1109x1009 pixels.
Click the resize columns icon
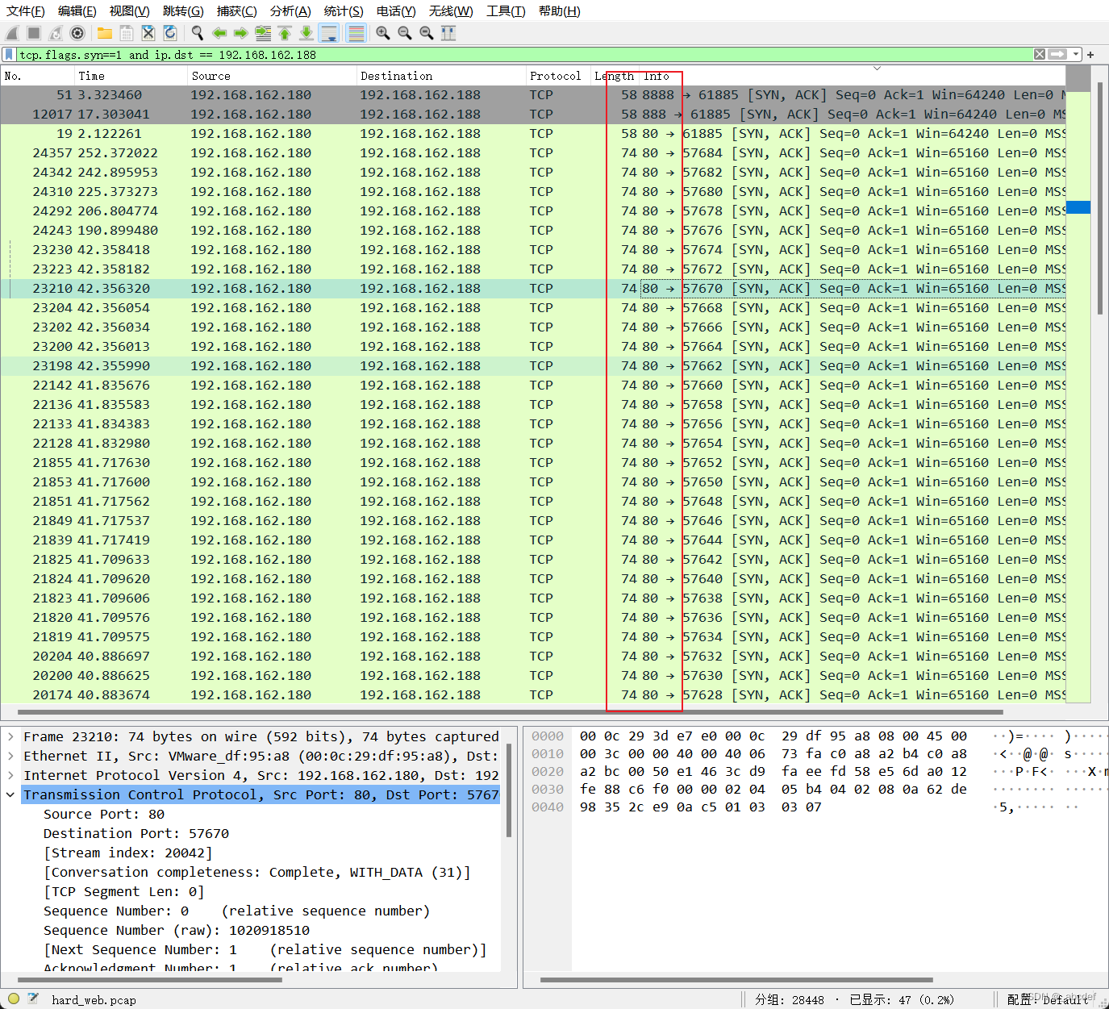[x=448, y=33]
